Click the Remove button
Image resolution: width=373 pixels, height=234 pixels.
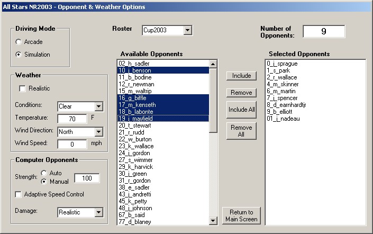pyautogui.click(x=241, y=93)
